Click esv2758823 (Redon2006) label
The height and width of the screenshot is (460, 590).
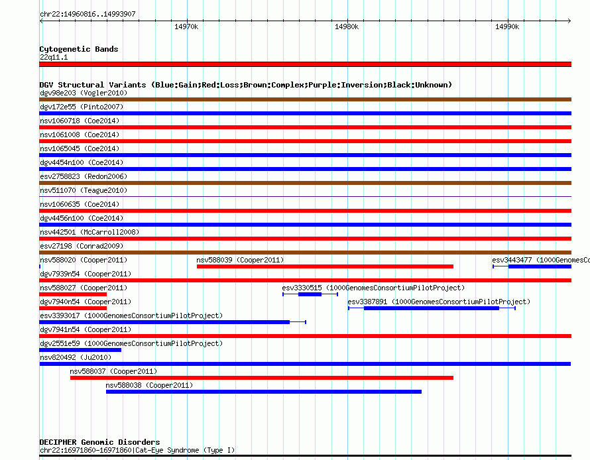[x=84, y=176]
